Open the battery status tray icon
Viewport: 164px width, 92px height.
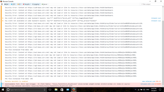(x=141, y=90)
